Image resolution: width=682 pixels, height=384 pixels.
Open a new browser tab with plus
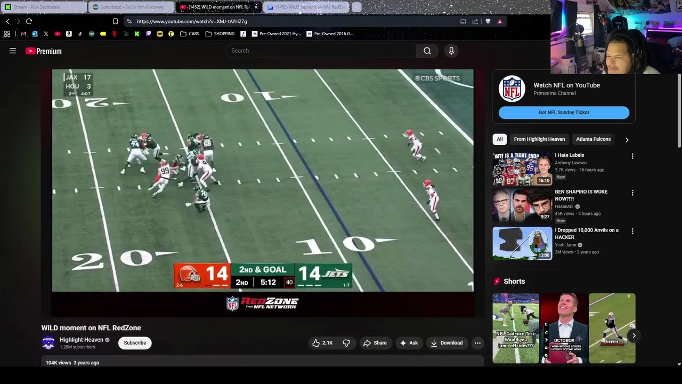(356, 7)
